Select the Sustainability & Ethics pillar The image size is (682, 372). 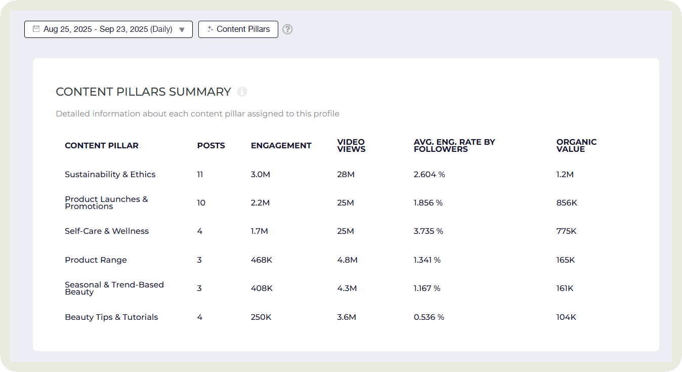coord(110,174)
